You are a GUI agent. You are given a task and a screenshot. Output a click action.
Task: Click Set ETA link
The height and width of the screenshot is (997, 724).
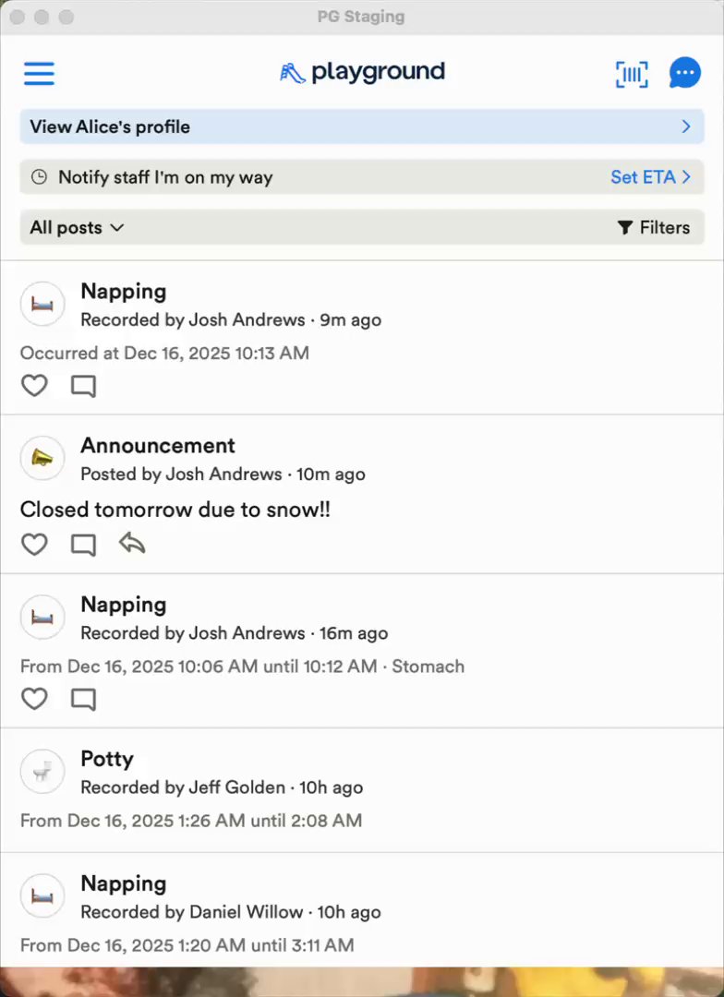click(x=650, y=177)
